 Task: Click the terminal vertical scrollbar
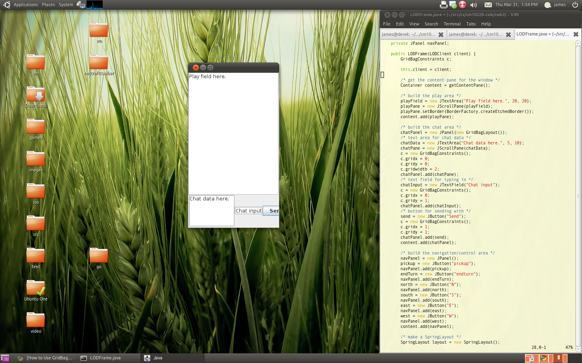point(578,196)
